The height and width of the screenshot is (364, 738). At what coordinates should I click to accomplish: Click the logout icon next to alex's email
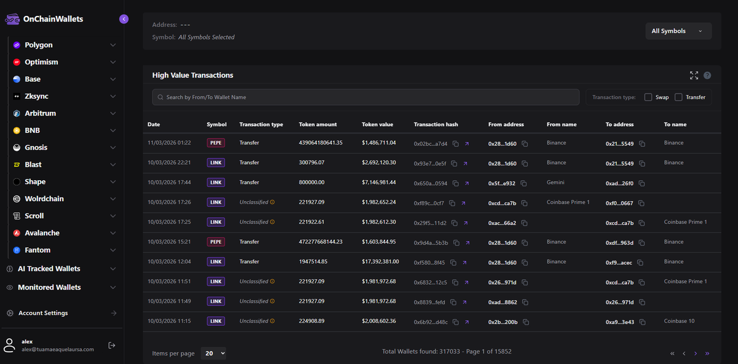(112, 345)
